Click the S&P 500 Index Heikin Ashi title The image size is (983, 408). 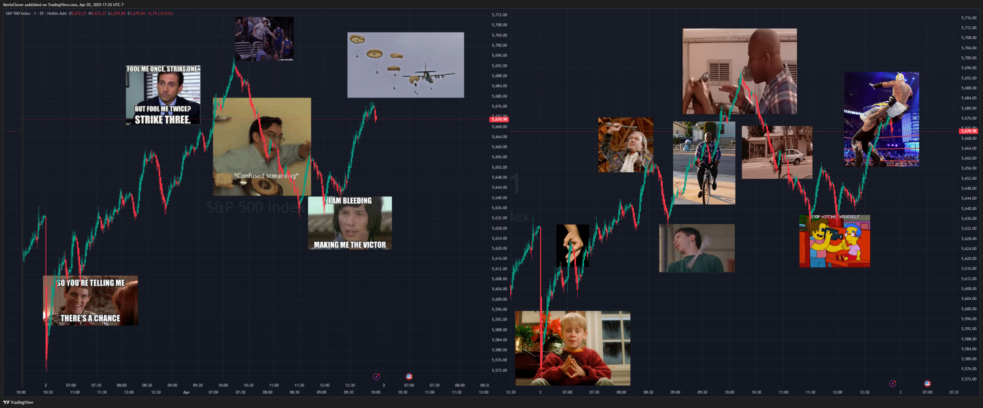36,13
